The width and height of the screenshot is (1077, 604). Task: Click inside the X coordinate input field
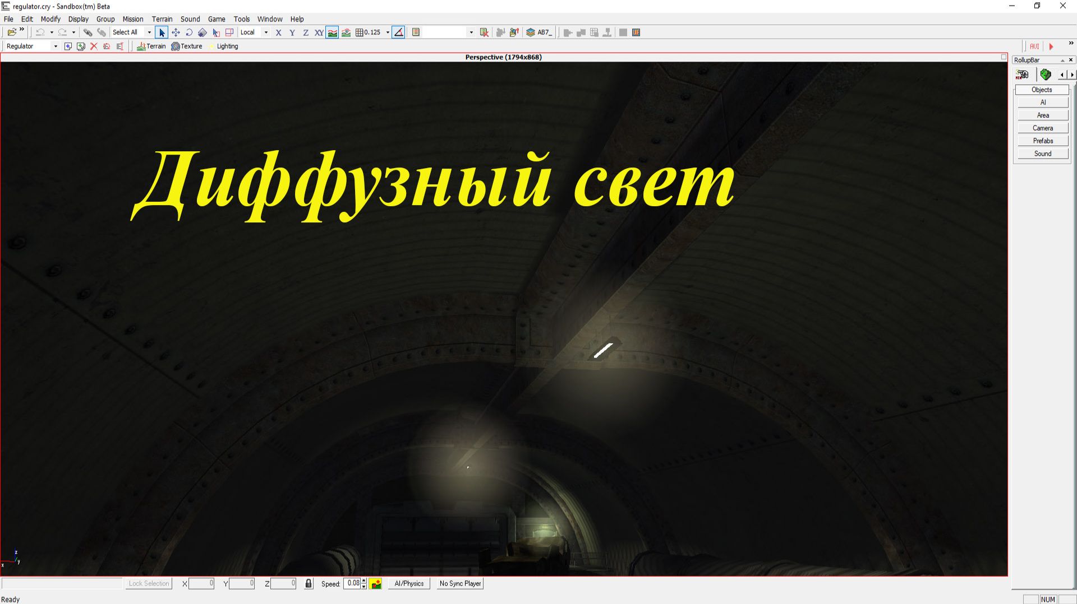[202, 583]
